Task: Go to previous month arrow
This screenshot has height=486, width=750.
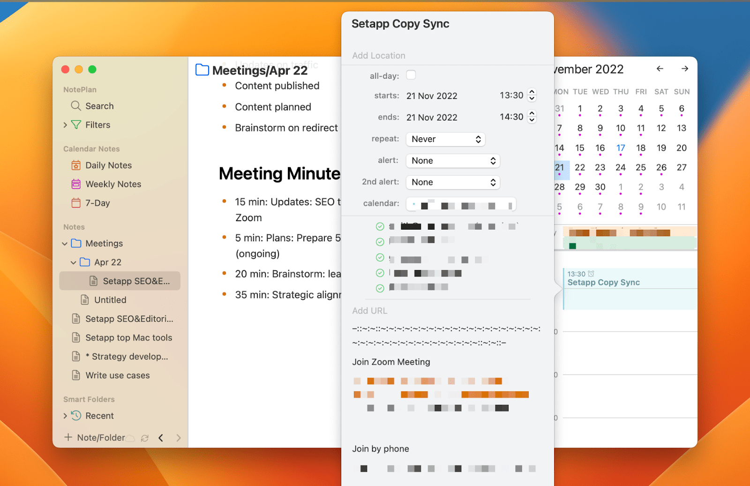Action: 660,68
